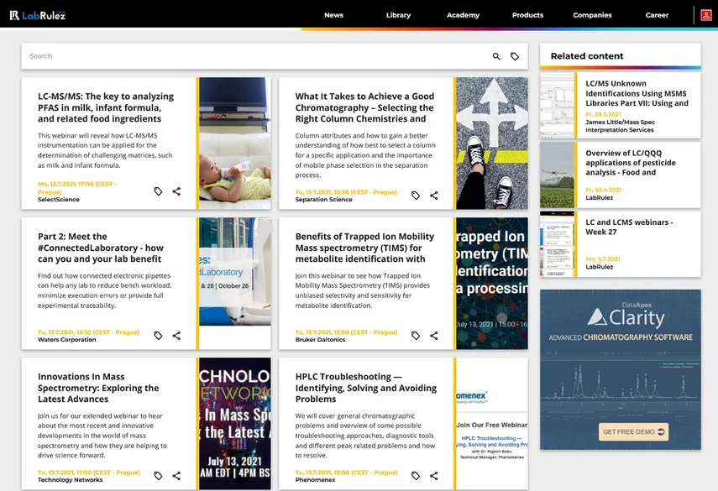
Task: Click the Search text field
Action: point(252,56)
